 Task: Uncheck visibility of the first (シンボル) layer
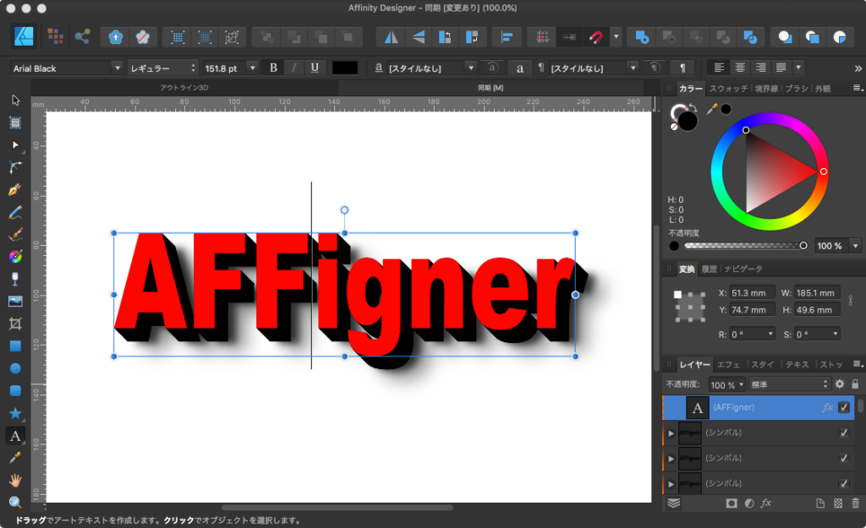pyautogui.click(x=843, y=433)
